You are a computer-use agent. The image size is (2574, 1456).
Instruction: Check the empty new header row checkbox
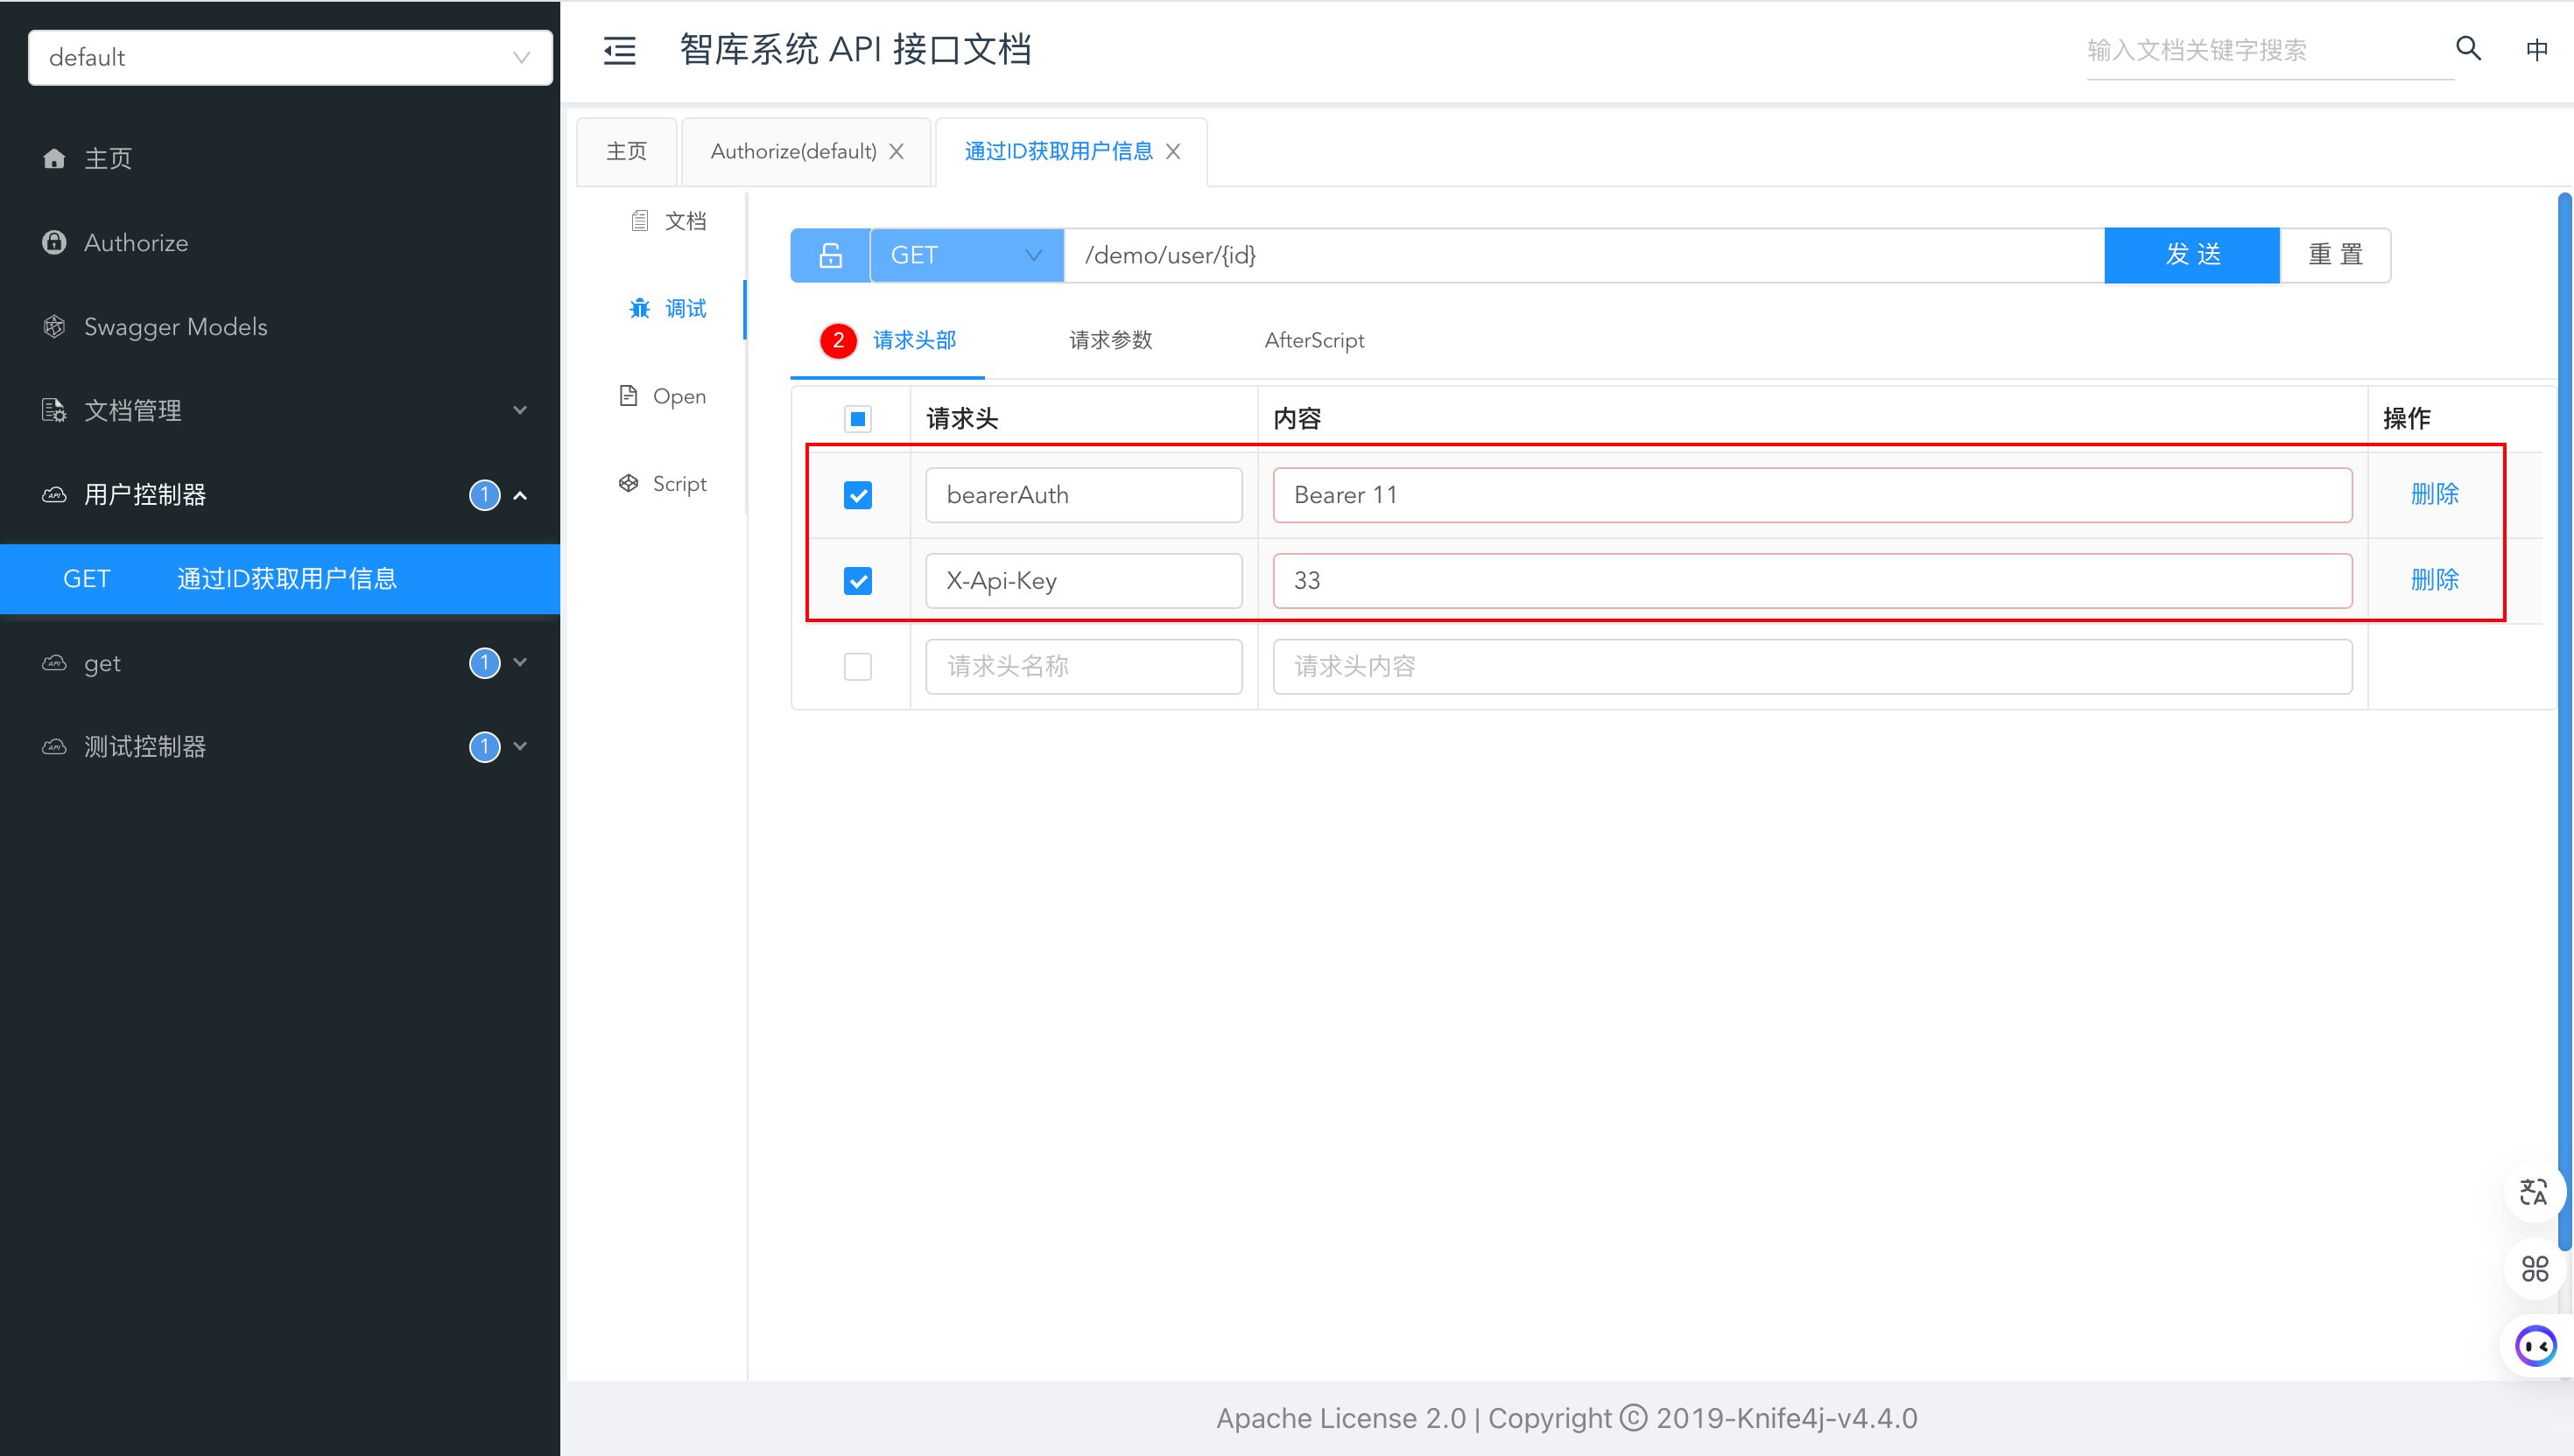(857, 666)
